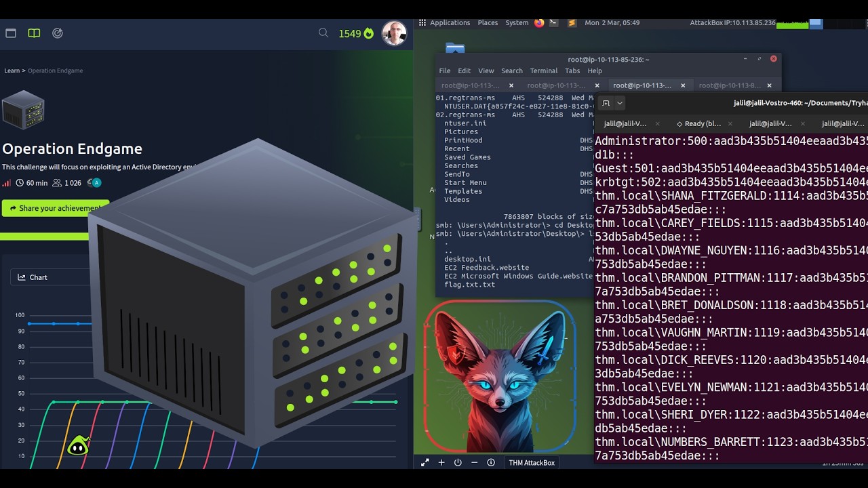Open Help menu in root terminal

[x=595, y=70]
